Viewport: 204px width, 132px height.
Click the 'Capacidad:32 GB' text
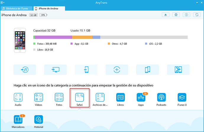click(44, 30)
